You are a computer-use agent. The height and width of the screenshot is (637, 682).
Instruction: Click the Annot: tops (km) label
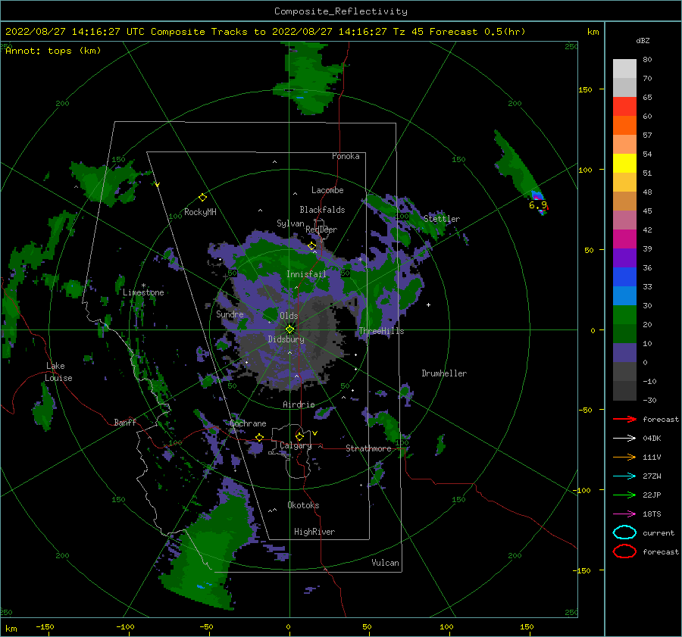53,51
